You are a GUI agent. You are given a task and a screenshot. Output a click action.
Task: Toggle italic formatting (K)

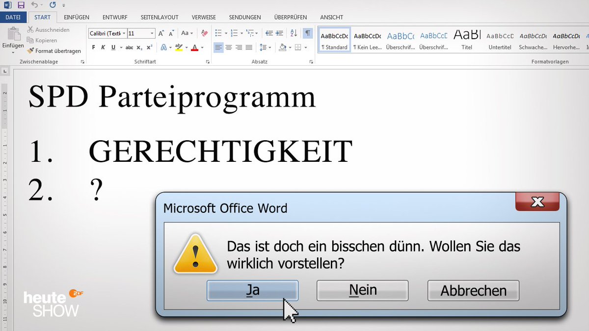pos(103,48)
